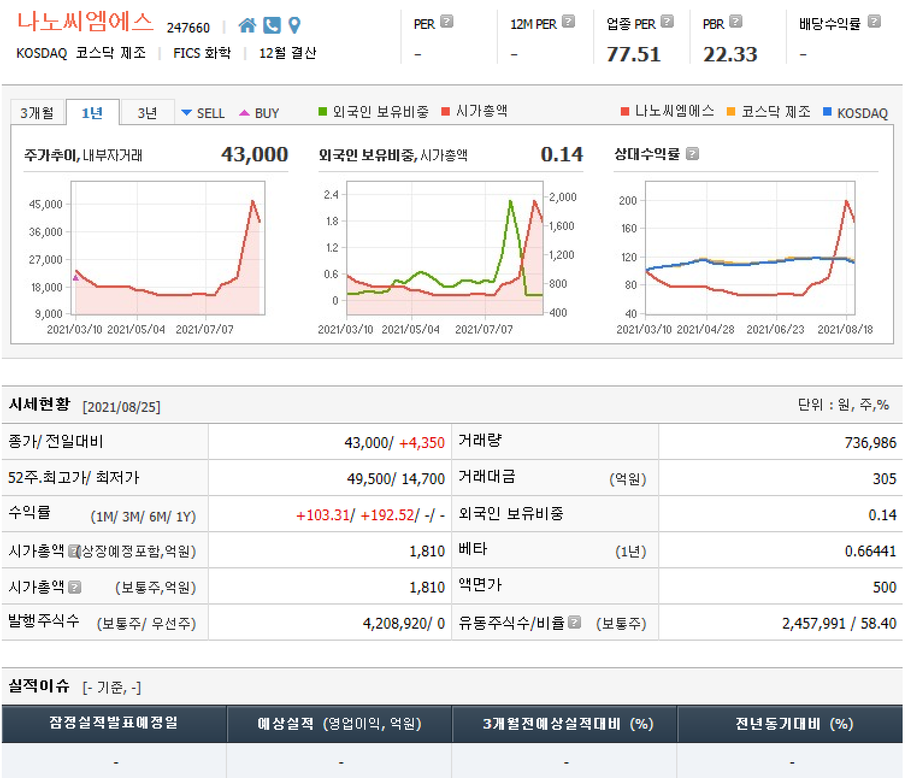The width and height of the screenshot is (905, 778).
Task: Click the date [2021/08/25]
Action: click(122, 407)
